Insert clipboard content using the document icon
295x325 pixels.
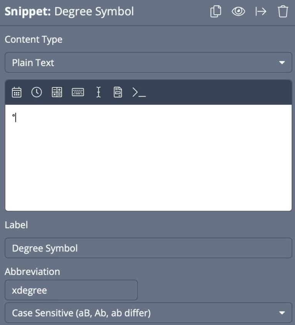click(118, 92)
